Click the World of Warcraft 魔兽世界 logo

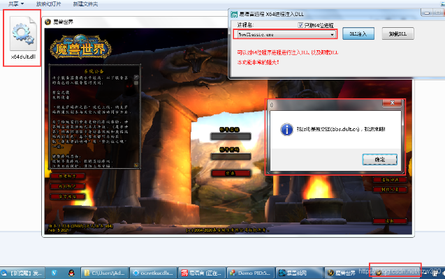(x=81, y=47)
